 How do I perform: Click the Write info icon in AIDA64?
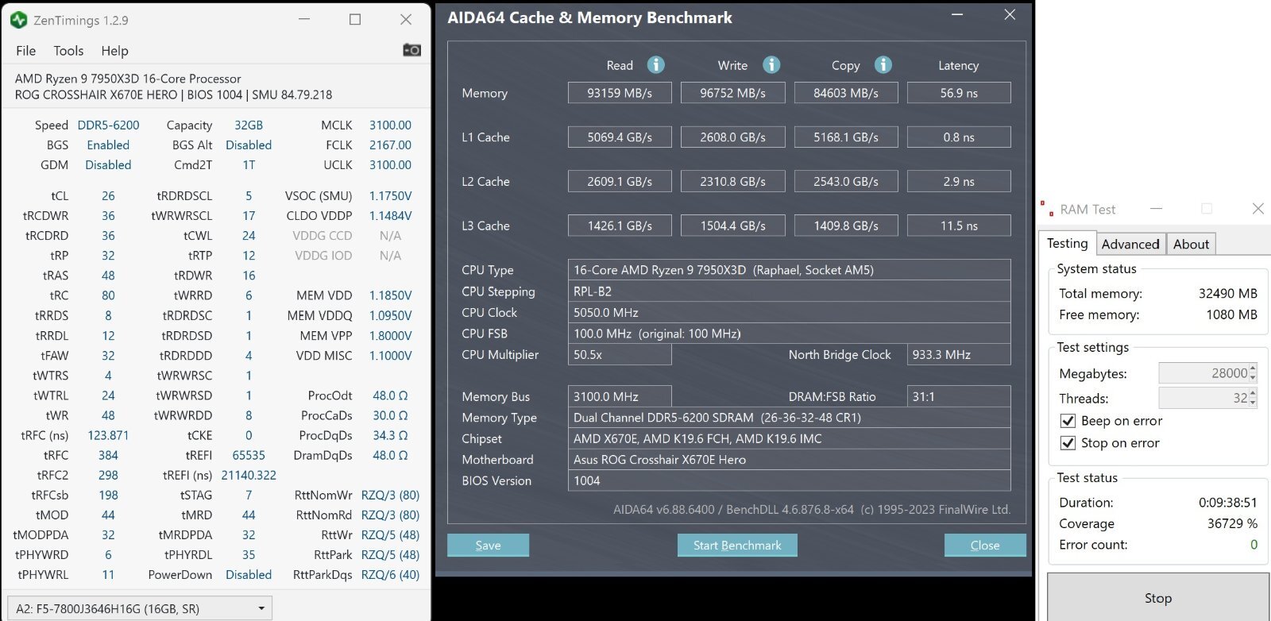pyautogui.click(x=771, y=65)
